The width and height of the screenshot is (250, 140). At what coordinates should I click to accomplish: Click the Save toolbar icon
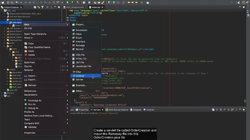tap(8, 2)
